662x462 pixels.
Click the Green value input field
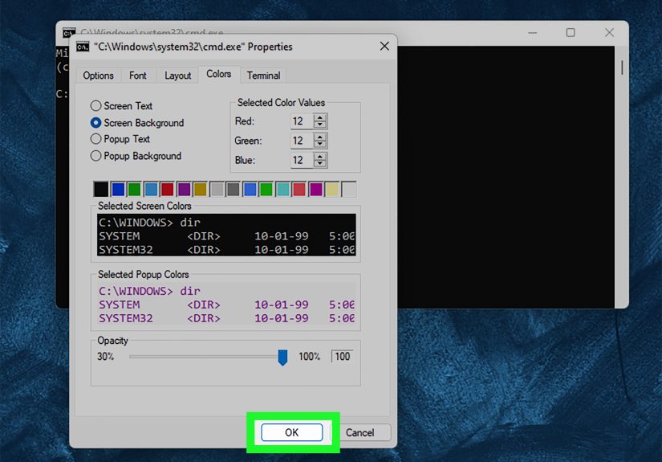[x=302, y=141]
